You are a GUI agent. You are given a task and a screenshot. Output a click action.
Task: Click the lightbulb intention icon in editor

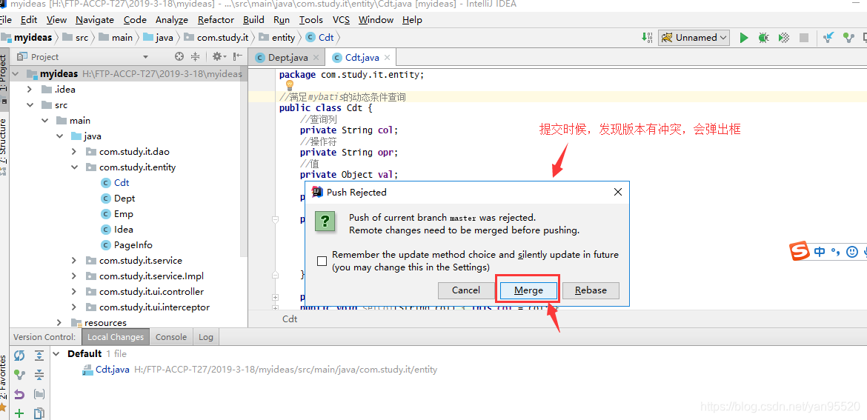click(x=289, y=86)
